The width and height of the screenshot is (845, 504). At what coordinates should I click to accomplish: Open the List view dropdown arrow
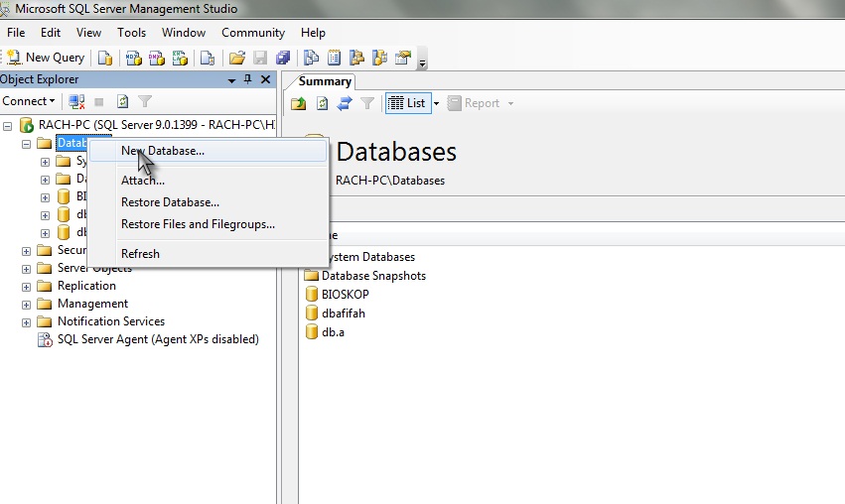[x=436, y=103]
